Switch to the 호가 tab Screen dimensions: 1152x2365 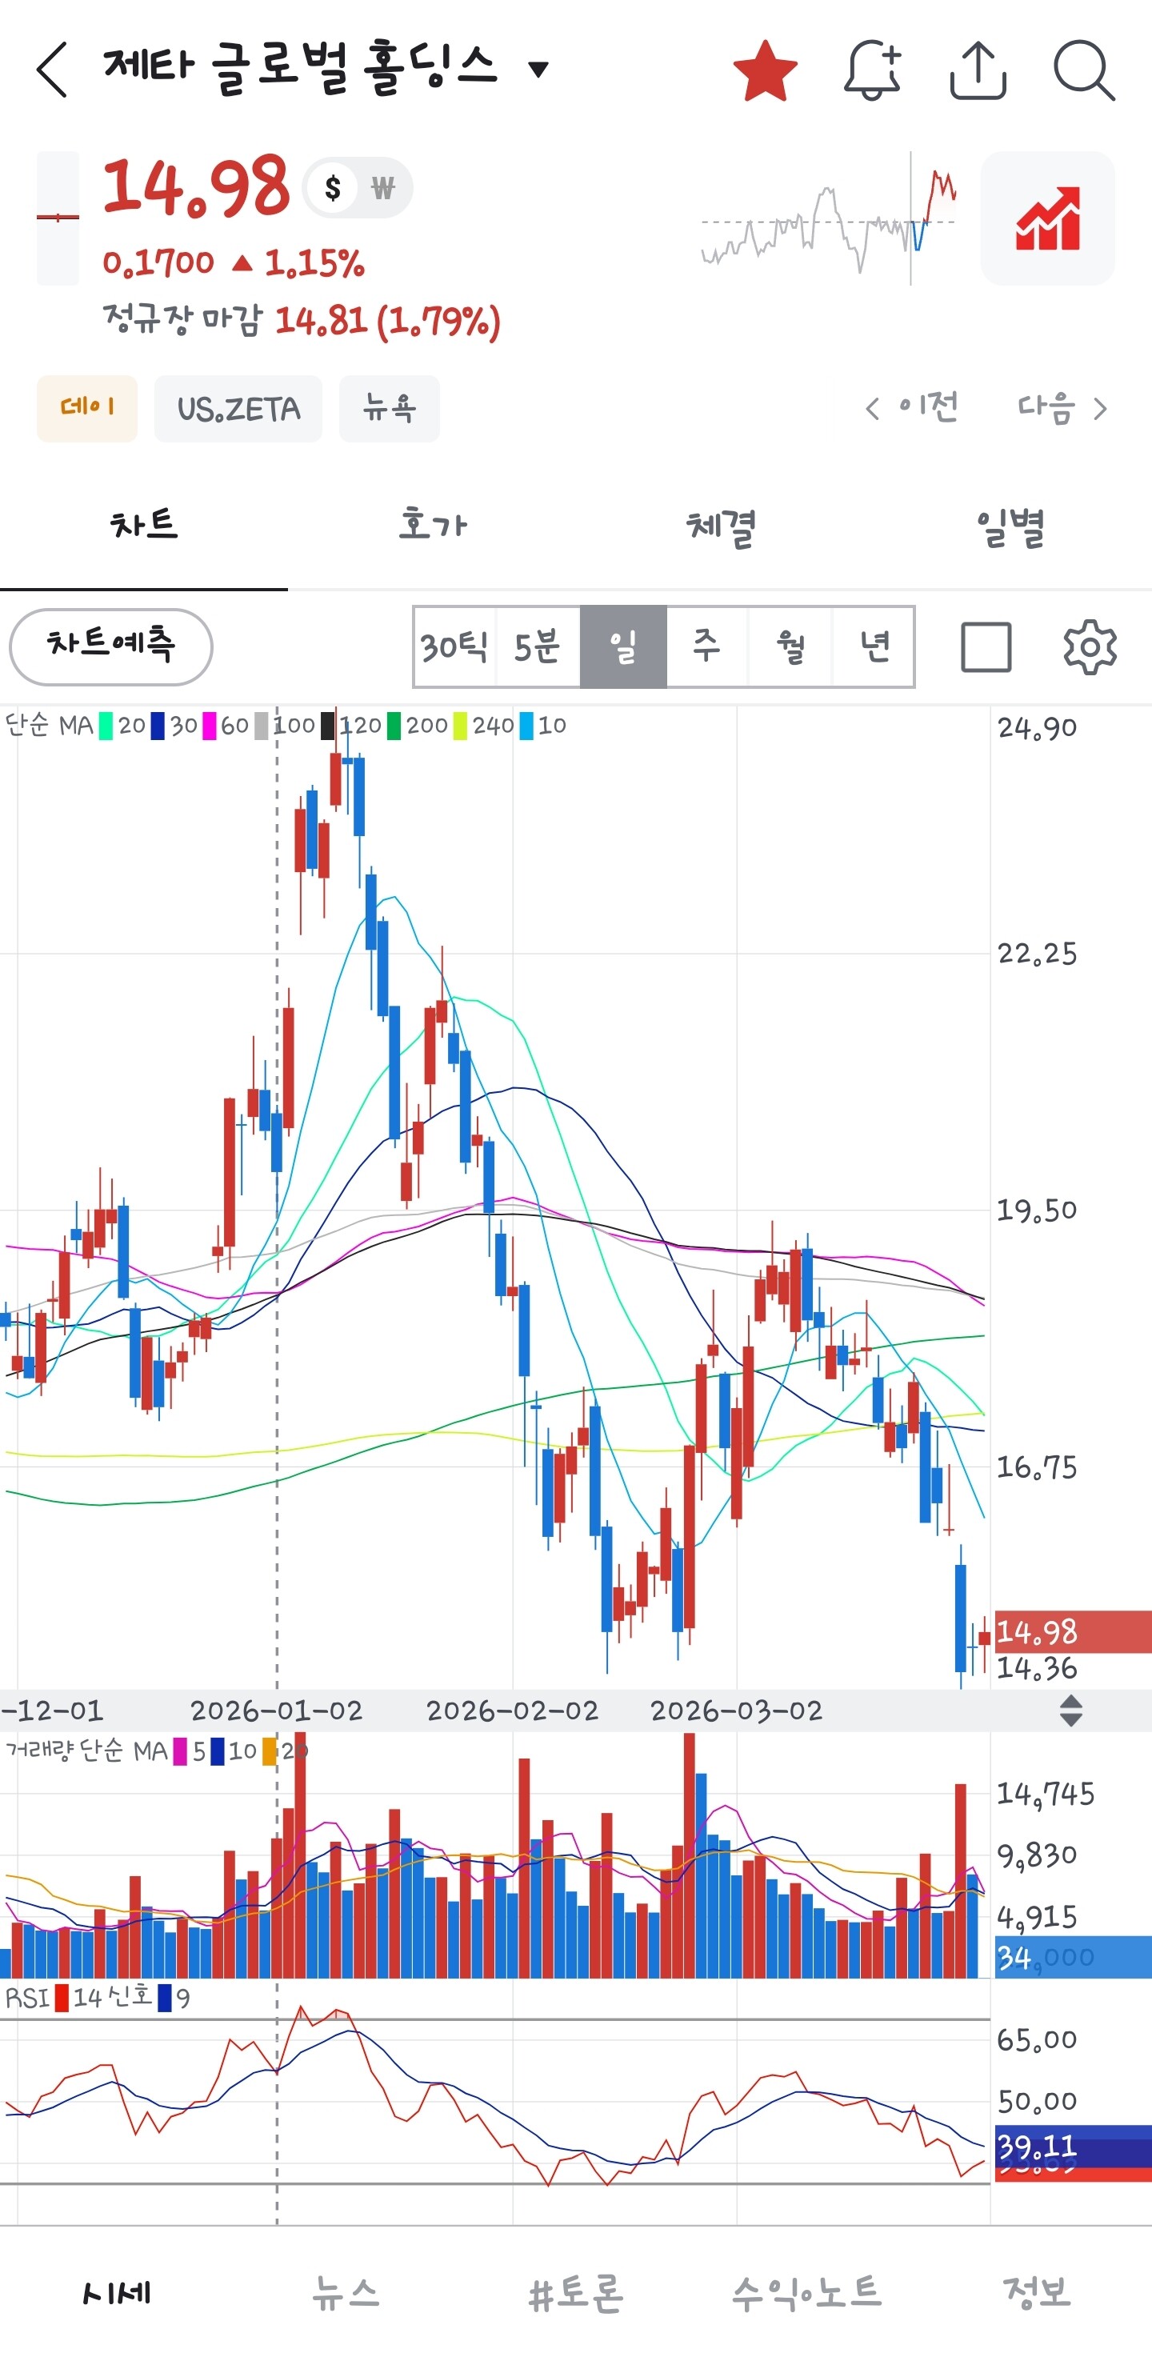(432, 525)
